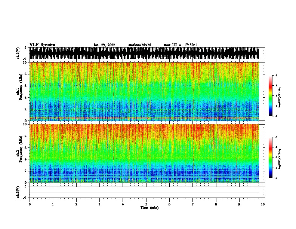Click the log(PSD) label beside ch.1 color bar
This screenshot has width=296, height=229.
[280, 97]
